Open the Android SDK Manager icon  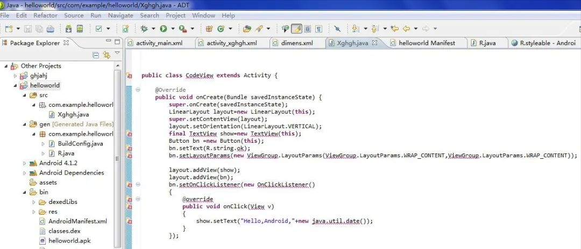click(x=68, y=28)
